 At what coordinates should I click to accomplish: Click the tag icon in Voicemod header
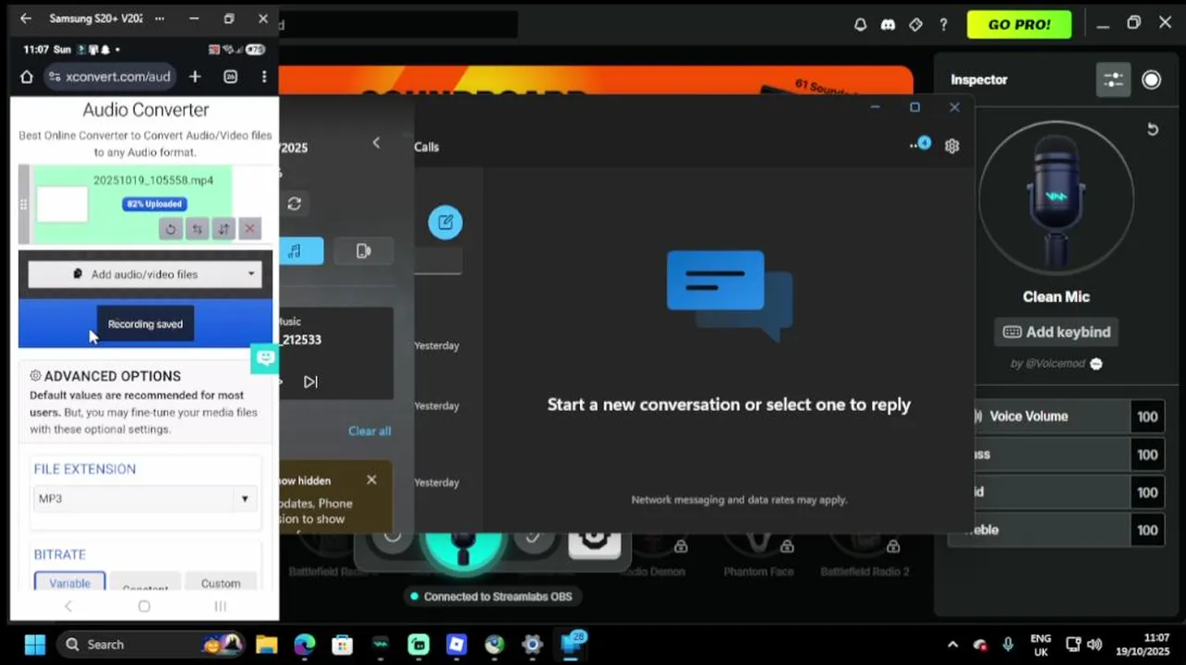click(915, 25)
